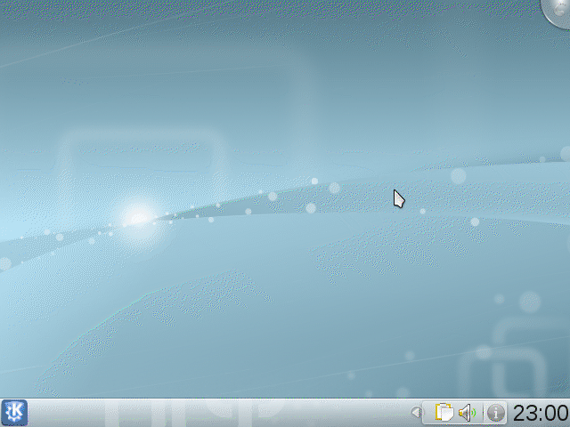View clipboard history from the tray
Viewport: 570px width, 427px height.
[443, 413]
